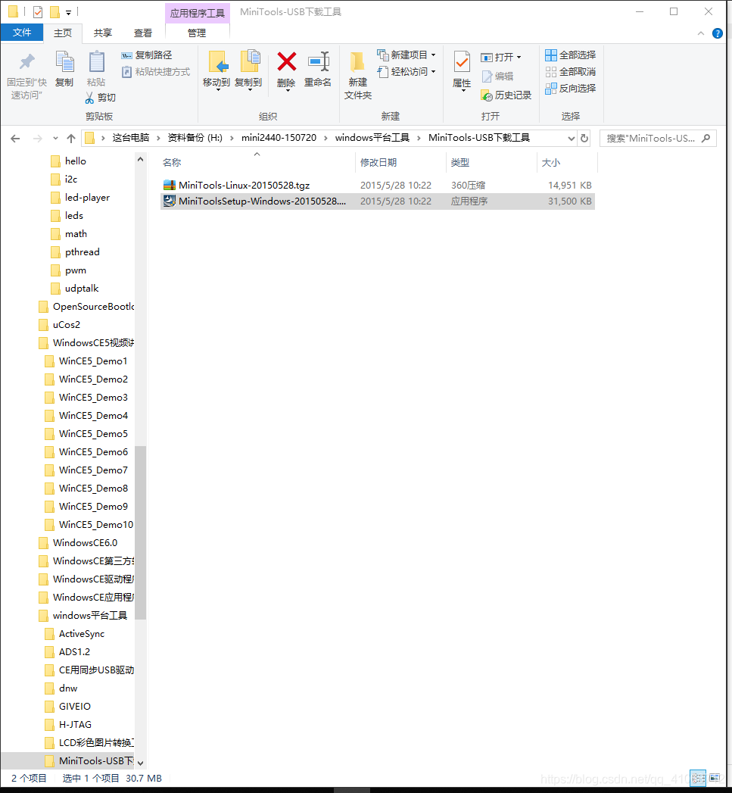Open the Help question mark
This screenshot has width=732, height=793.
click(717, 33)
